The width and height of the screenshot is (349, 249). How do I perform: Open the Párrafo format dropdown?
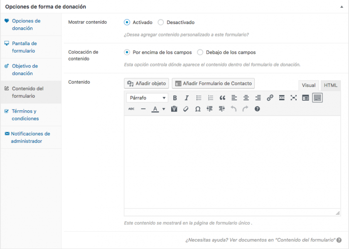coord(147,98)
